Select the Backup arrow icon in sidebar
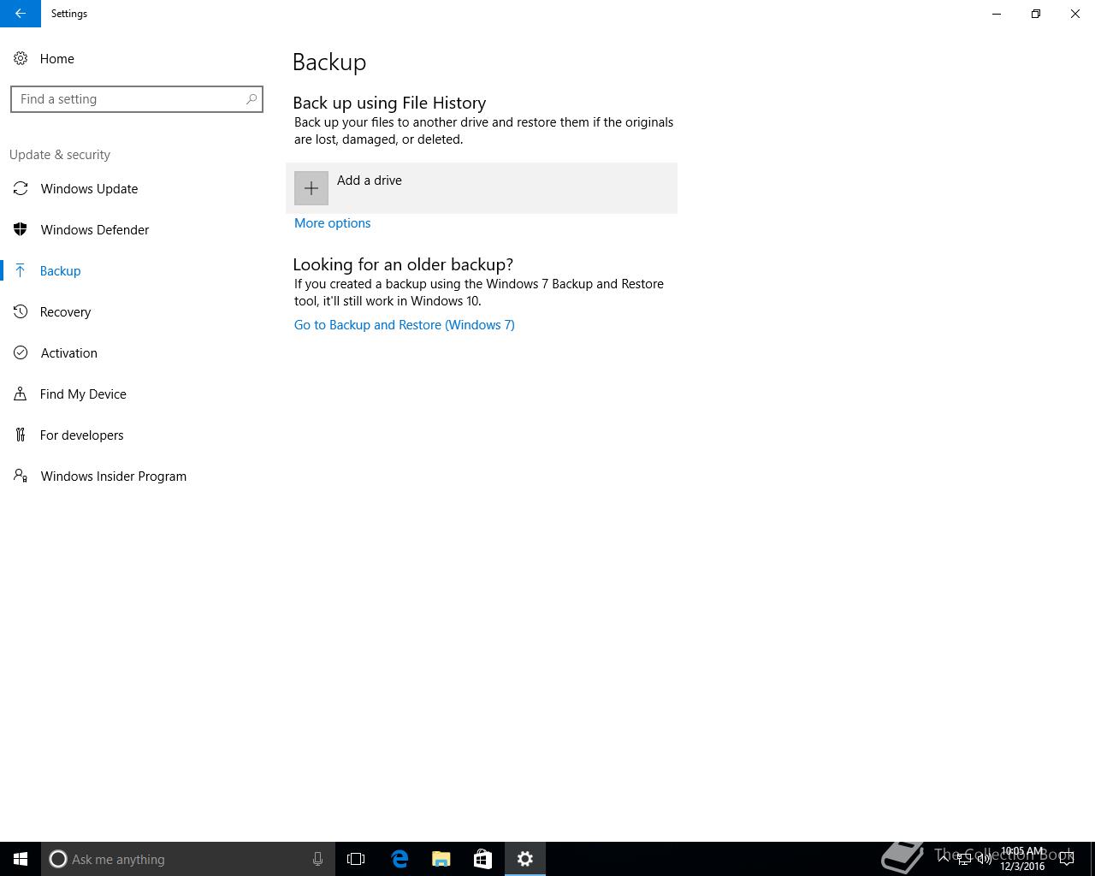 point(21,270)
